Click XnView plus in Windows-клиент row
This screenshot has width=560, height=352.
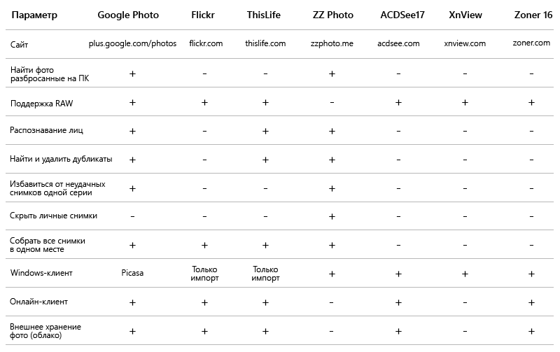click(x=465, y=274)
